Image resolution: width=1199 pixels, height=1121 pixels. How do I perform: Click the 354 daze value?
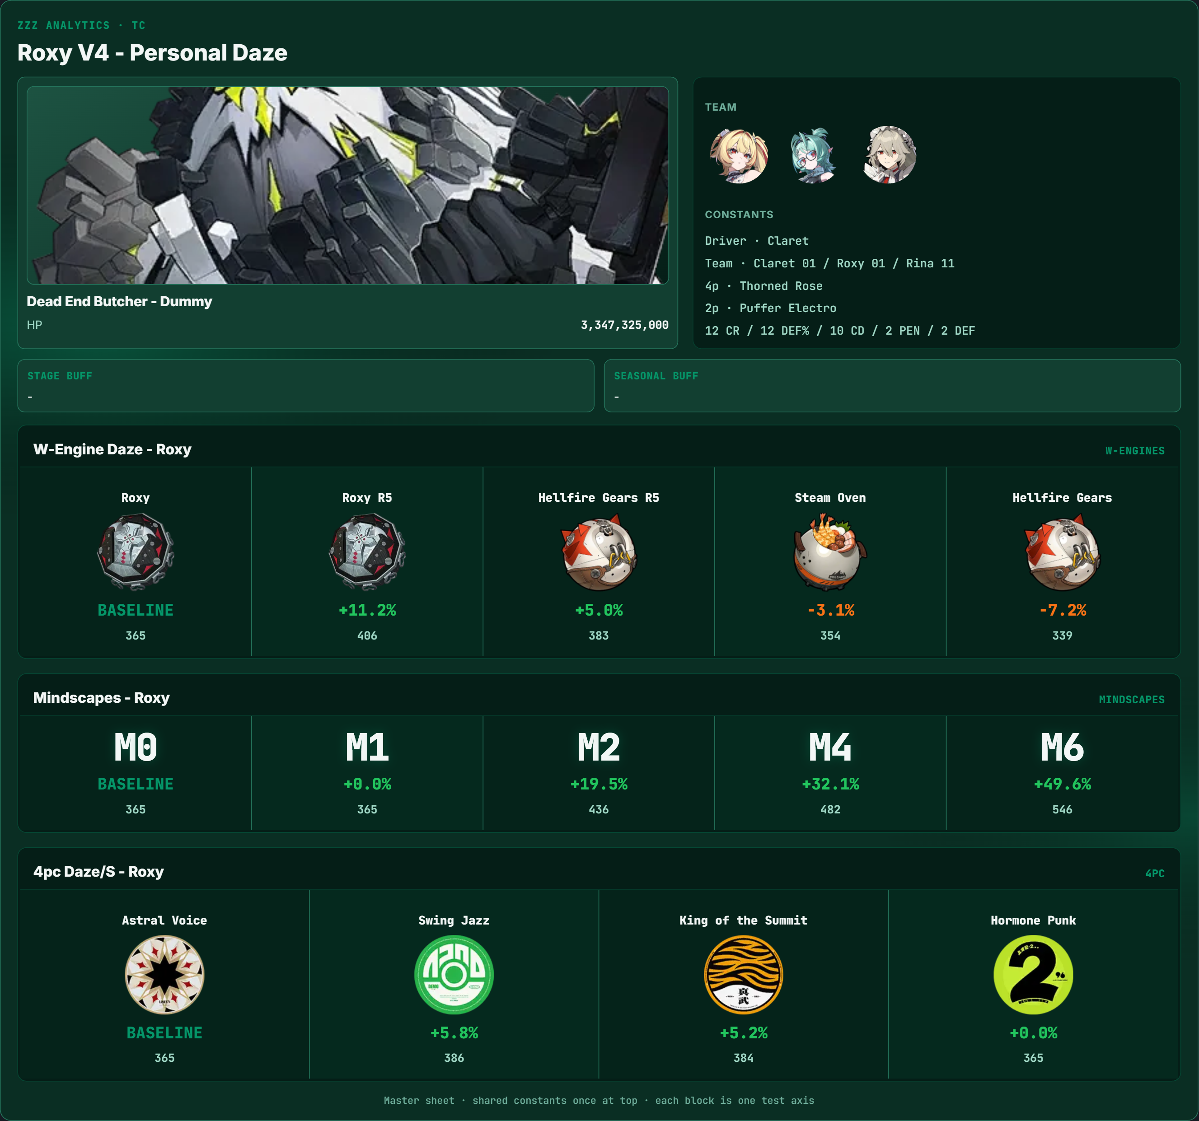click(830, 635)
